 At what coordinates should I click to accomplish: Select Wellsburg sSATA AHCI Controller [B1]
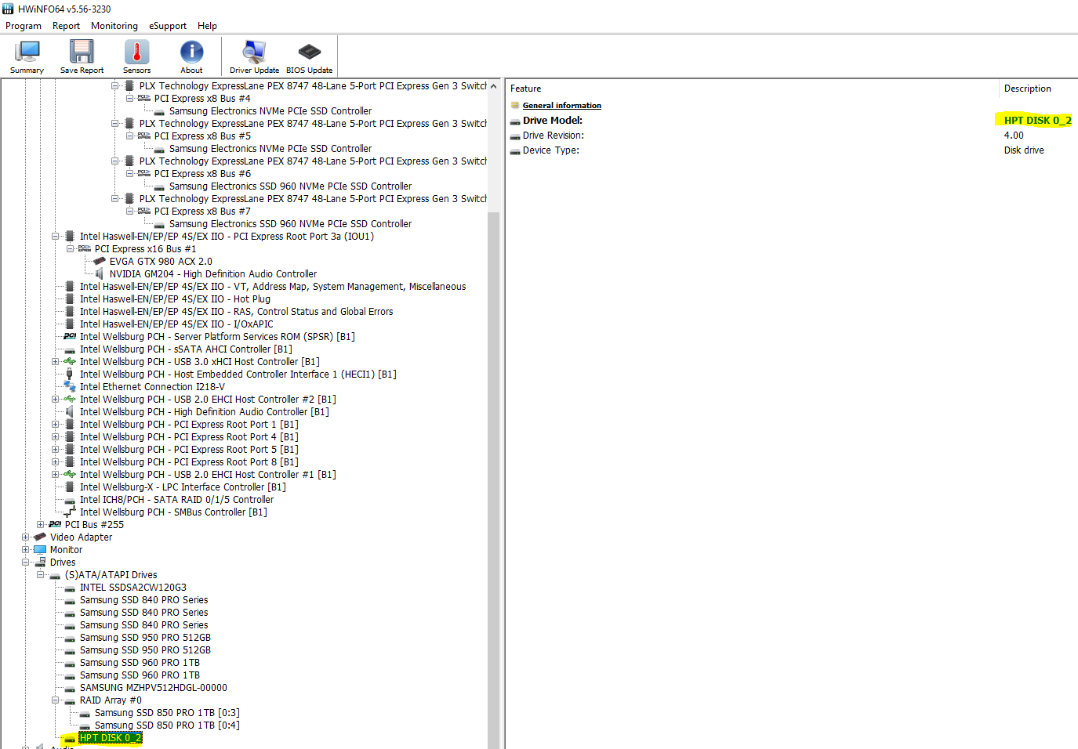click(x=186, y=349)
